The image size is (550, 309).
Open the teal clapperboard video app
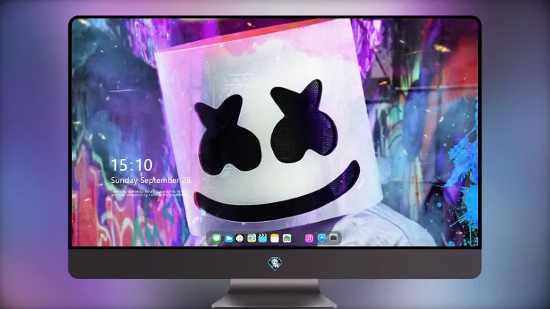tap(263, 239)
